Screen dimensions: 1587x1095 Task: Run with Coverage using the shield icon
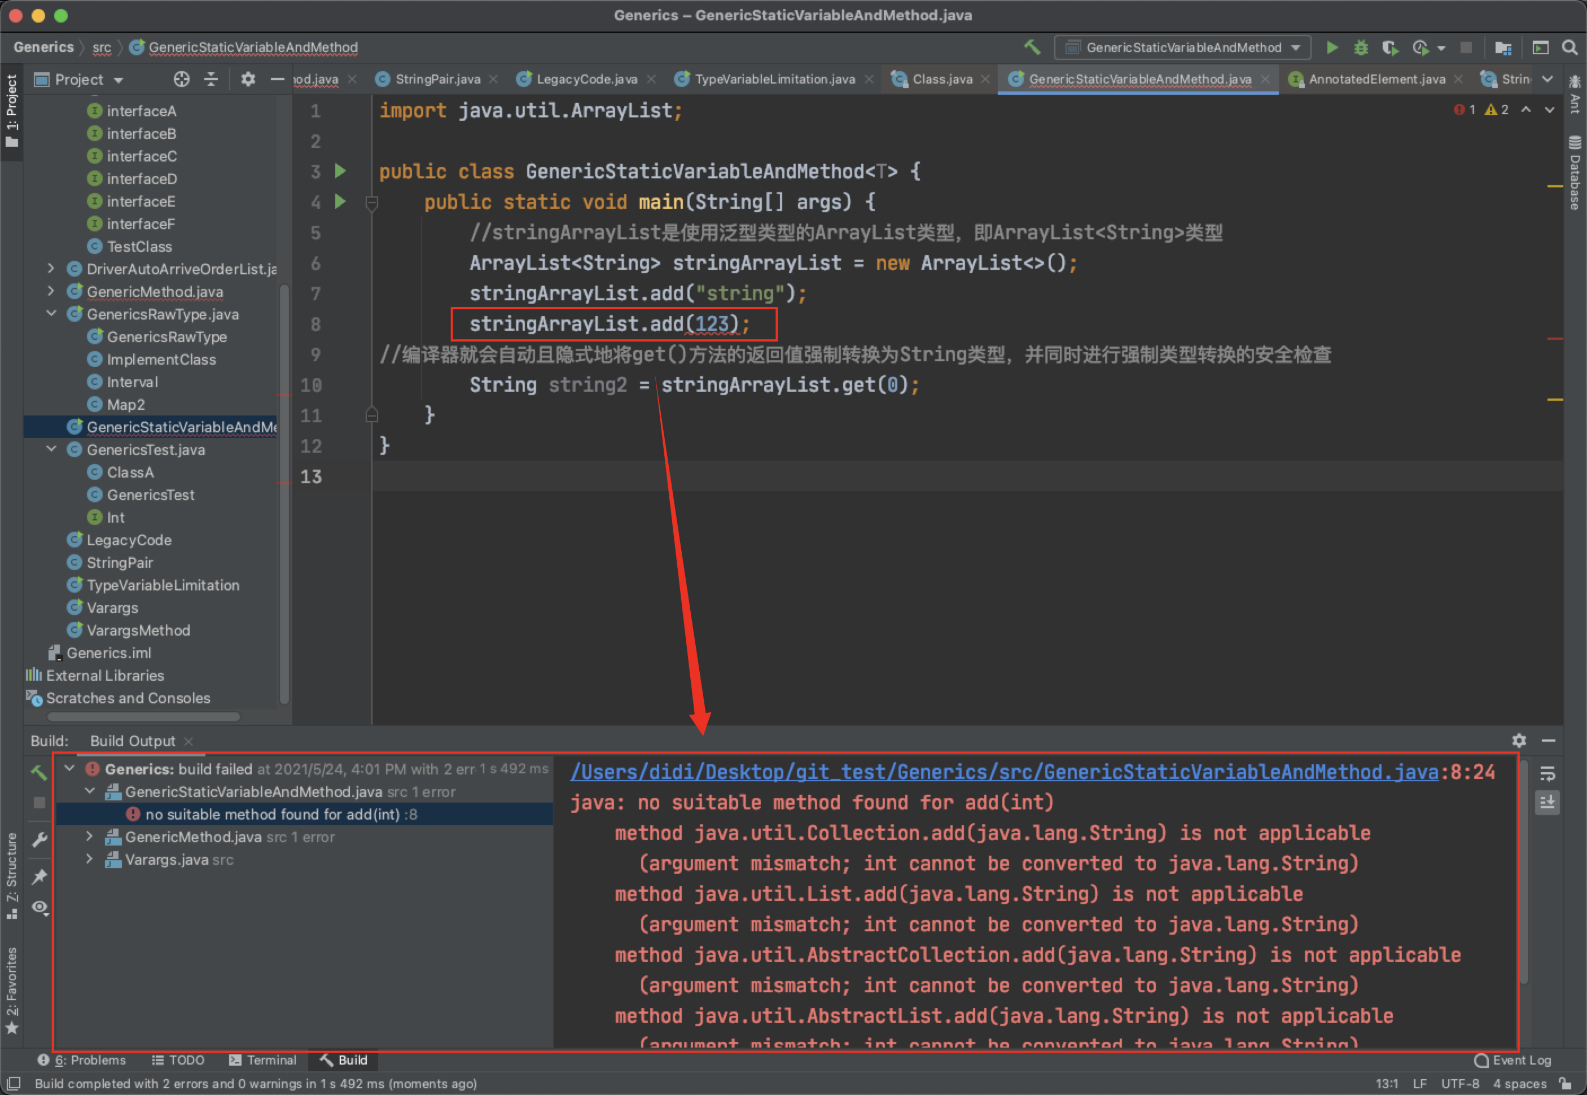pos(1390,47)
